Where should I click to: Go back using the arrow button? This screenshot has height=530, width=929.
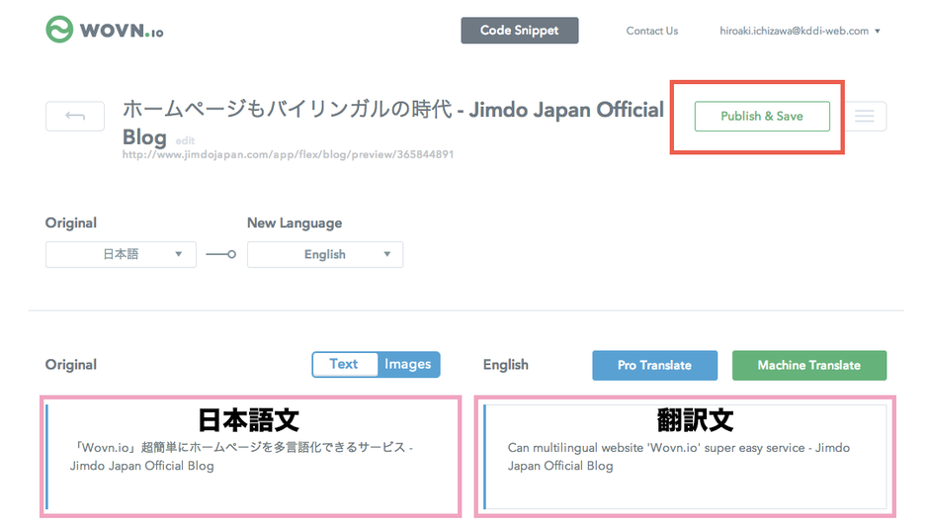75,117
